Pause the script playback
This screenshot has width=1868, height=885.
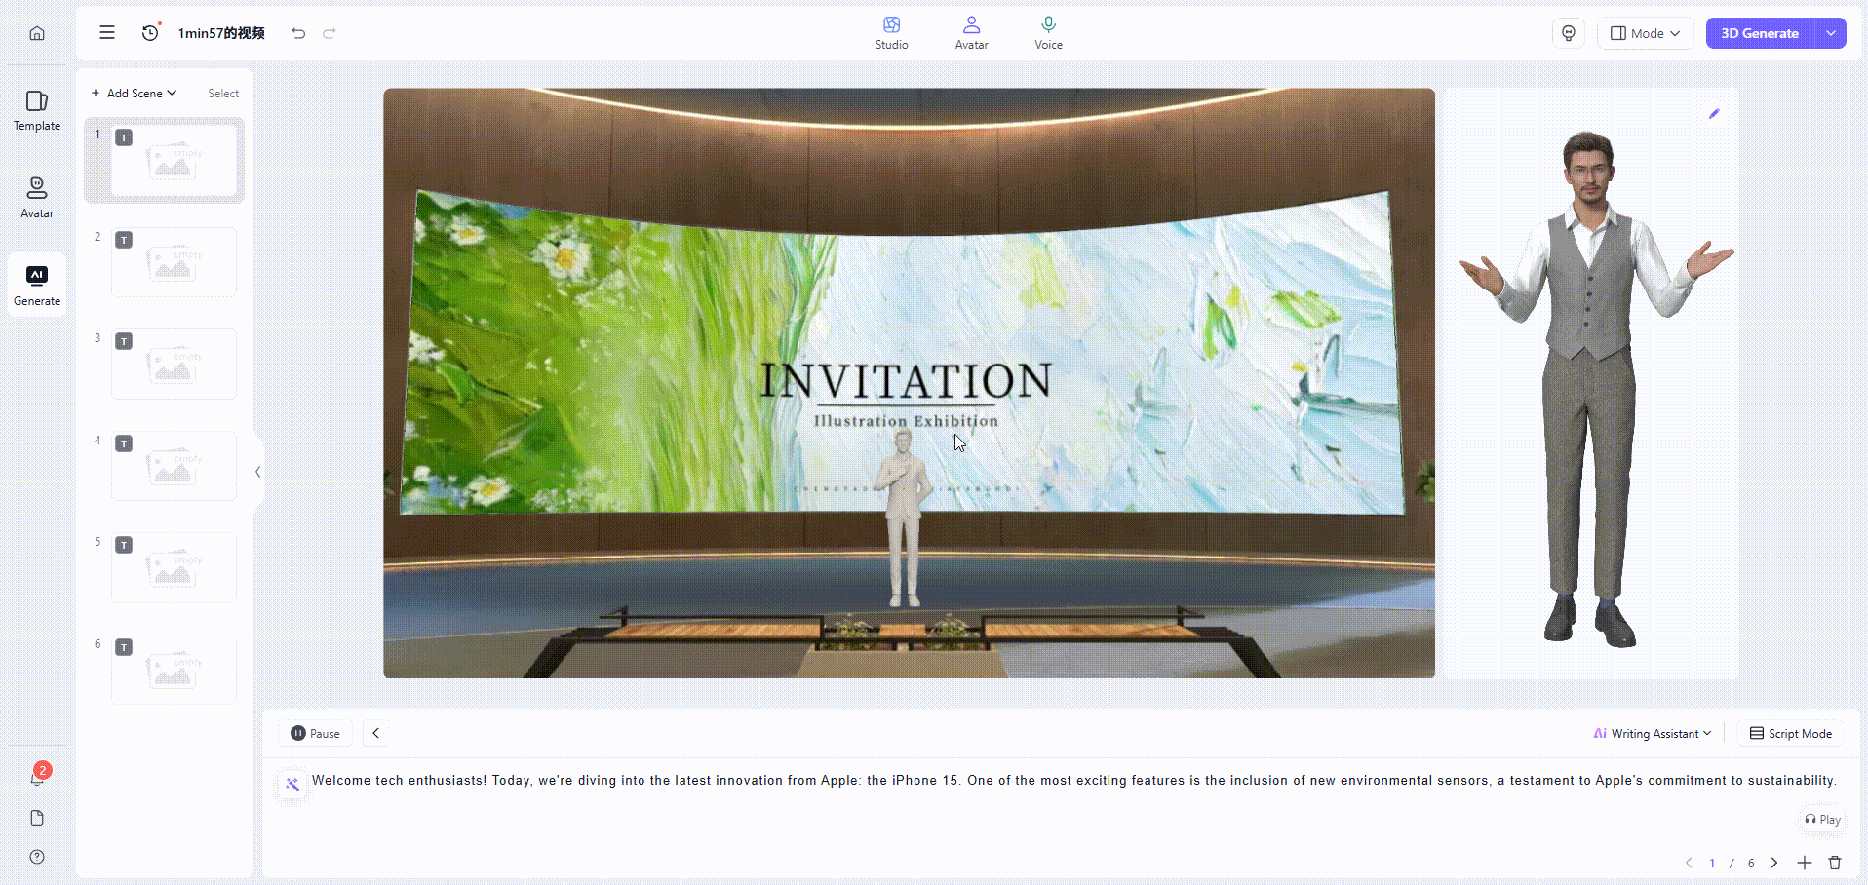coord(316,734)
